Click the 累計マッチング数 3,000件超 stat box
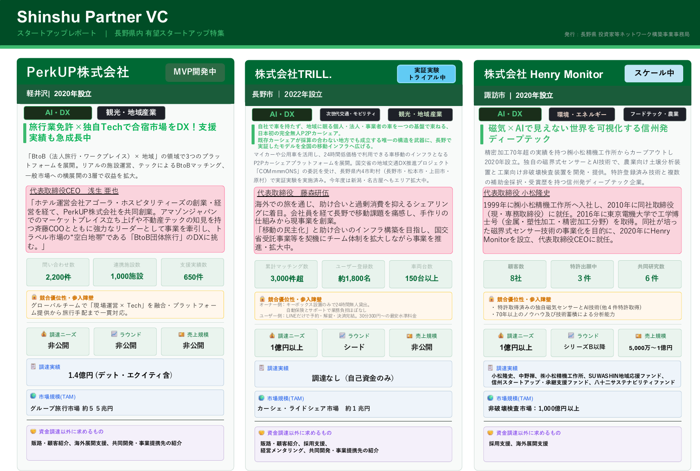The image size is (700, 471). [x=286, y=274]
